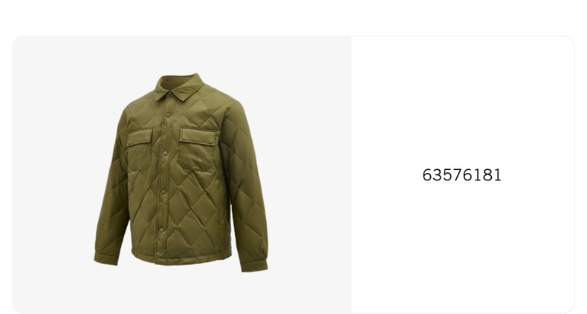Click the white panel below the product number

(462, 246)
